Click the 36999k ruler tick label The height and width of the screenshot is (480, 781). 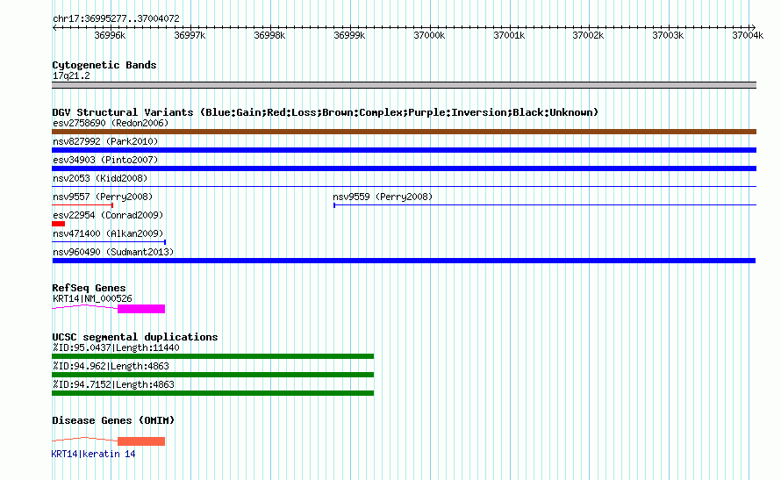(x=349, y=35)
